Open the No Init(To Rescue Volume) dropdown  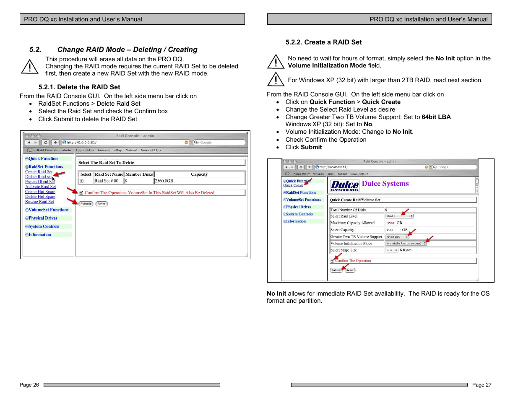tap(406, 244)
